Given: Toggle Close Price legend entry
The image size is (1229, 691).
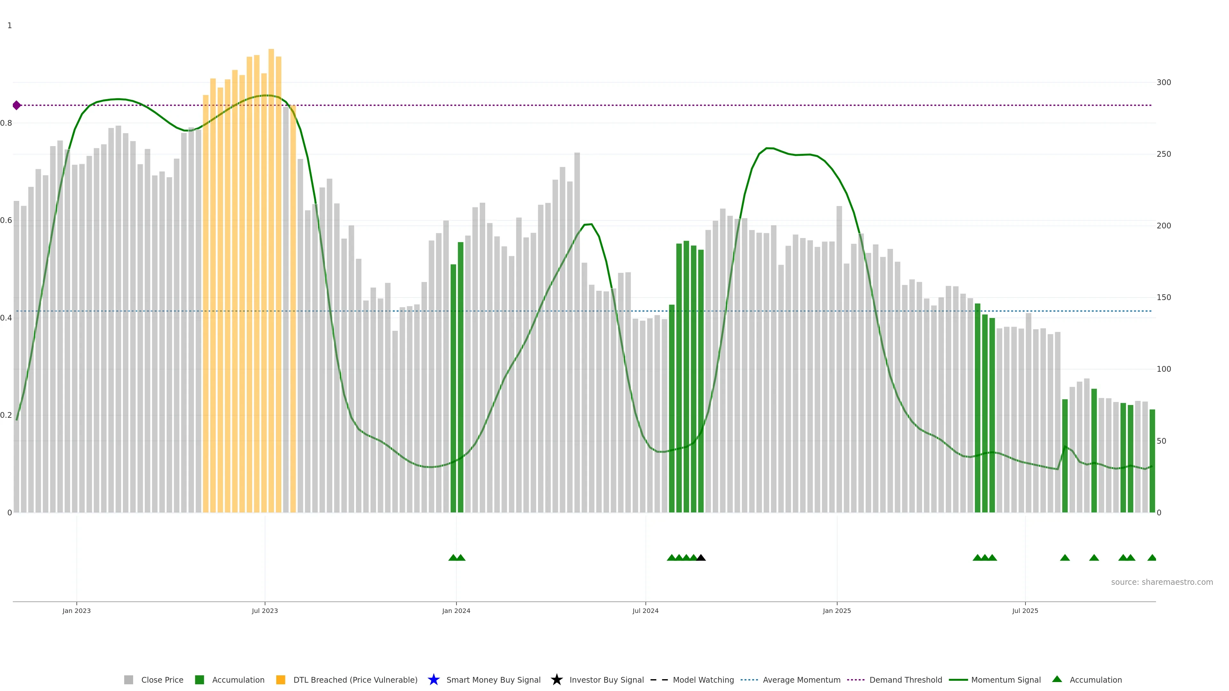Looking at the screenshot, I should [x=162, y=679].
